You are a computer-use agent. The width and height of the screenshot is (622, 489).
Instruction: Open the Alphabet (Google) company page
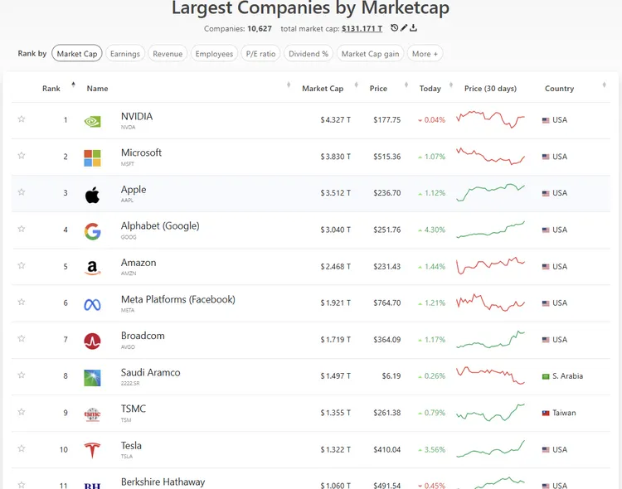pyautogui.click(x=160, y=226)
